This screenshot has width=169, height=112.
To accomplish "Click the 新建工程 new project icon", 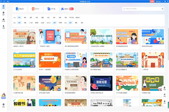I will [16, 9].
